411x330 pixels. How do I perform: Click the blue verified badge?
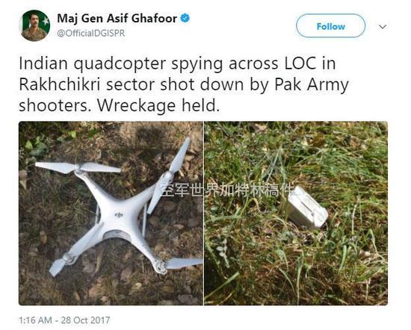pos(185,19)
